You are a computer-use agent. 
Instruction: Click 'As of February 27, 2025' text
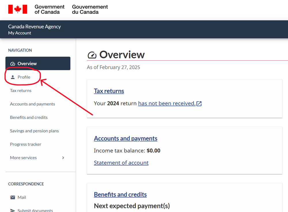pos(113,67)
